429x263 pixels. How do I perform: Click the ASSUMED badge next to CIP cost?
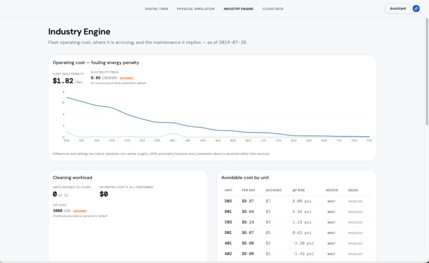pos(80,211)
